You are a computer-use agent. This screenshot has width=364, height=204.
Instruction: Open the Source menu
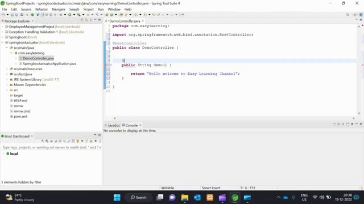26,9
